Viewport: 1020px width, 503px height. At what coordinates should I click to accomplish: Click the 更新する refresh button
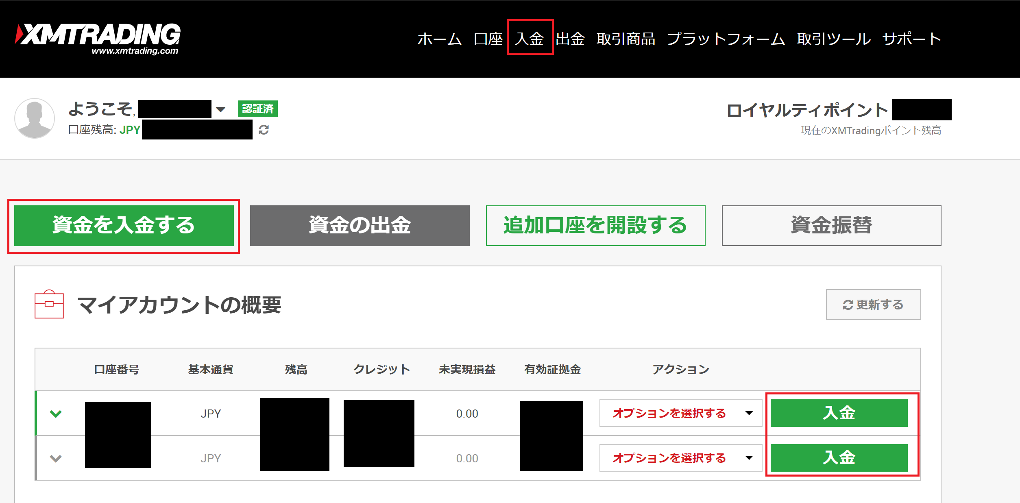[874, 305]
